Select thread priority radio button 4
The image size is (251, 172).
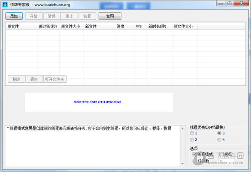pyautogui.click(x=220, y=140)
